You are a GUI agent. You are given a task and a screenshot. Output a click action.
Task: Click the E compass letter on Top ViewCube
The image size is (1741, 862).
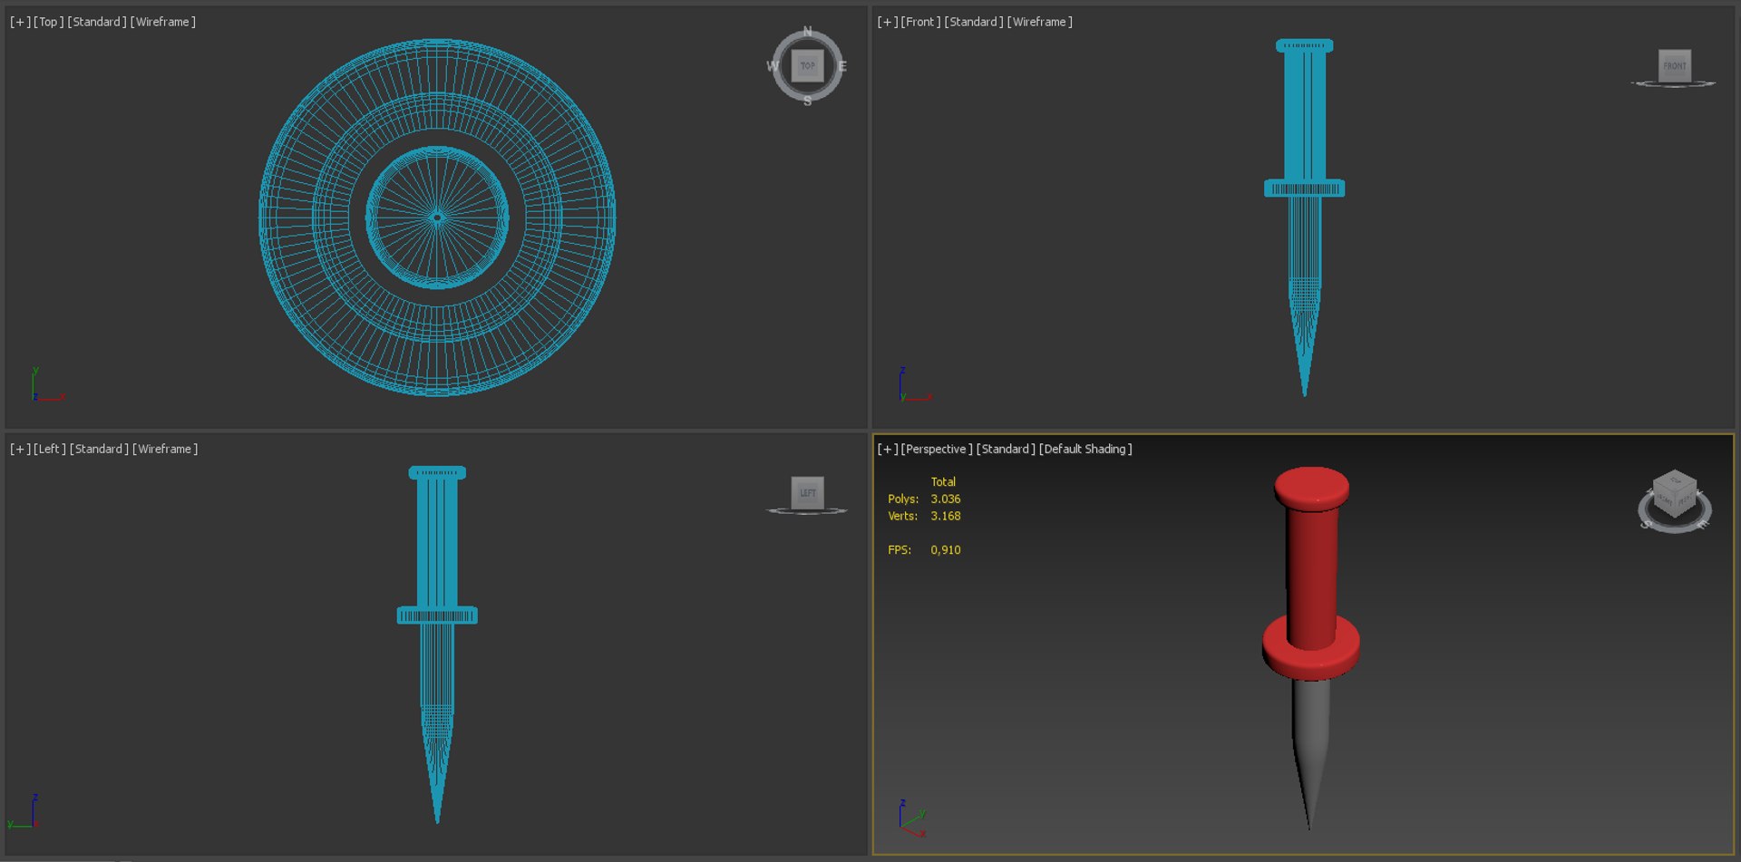pos(842,66)
